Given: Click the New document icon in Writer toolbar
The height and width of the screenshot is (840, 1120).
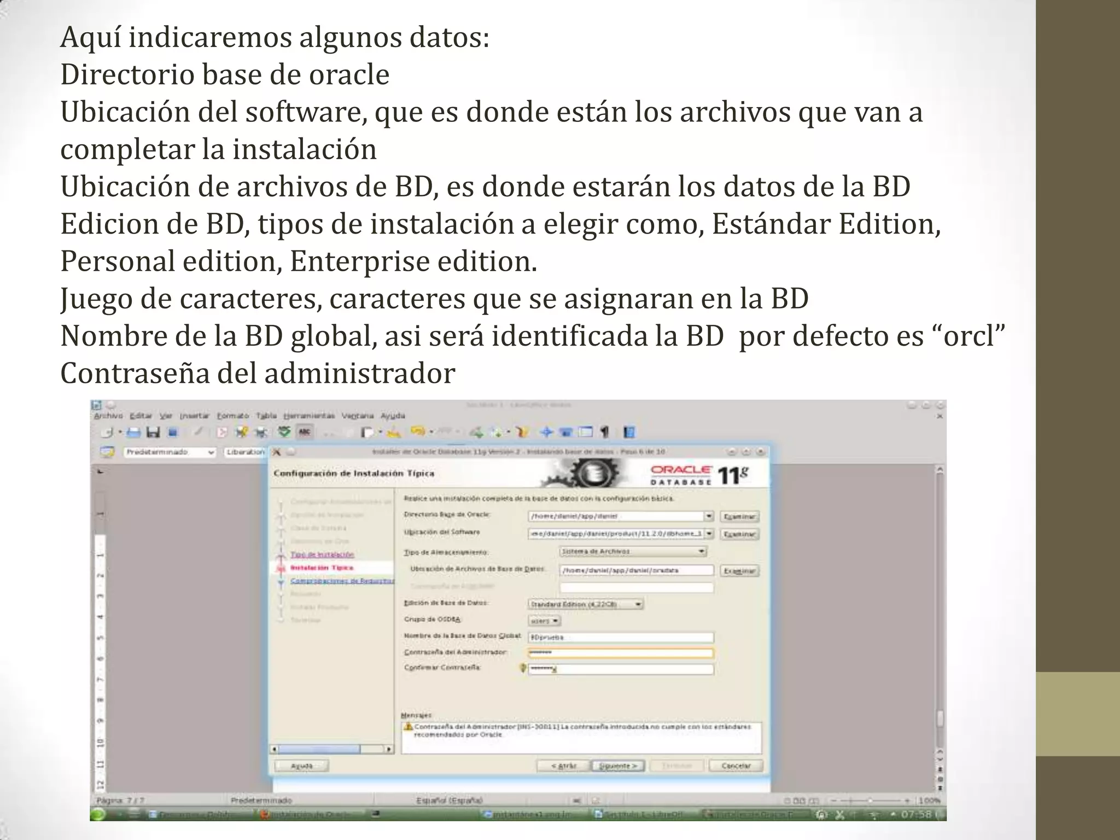Looking at the screenshot, I should click(x=107, y=433).
